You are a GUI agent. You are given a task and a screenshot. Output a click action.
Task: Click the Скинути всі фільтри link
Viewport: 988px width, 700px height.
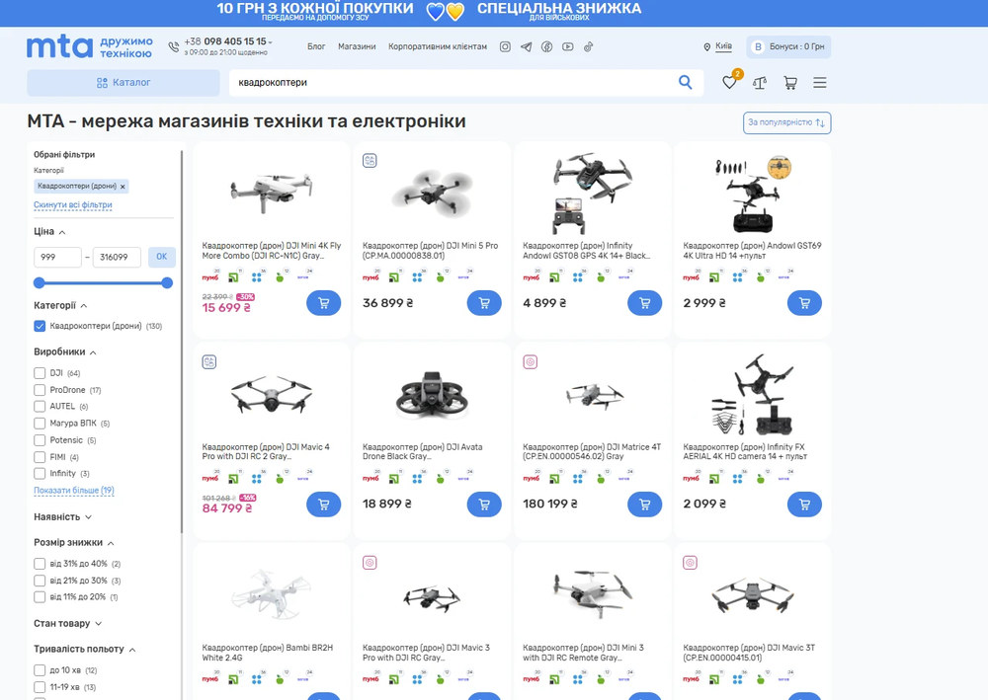click(73, 204)
